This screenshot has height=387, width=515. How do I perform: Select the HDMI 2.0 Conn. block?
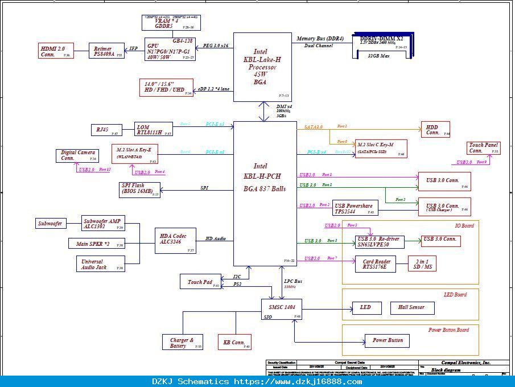tap(56, 51)
